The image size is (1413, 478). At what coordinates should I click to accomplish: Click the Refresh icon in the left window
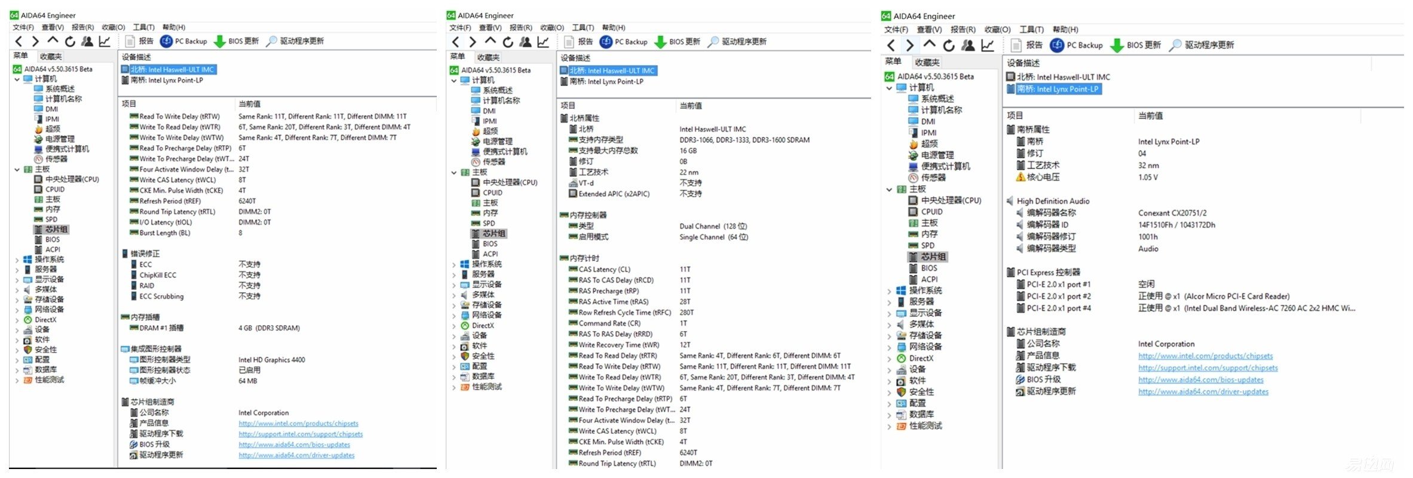tap(70, 41)
